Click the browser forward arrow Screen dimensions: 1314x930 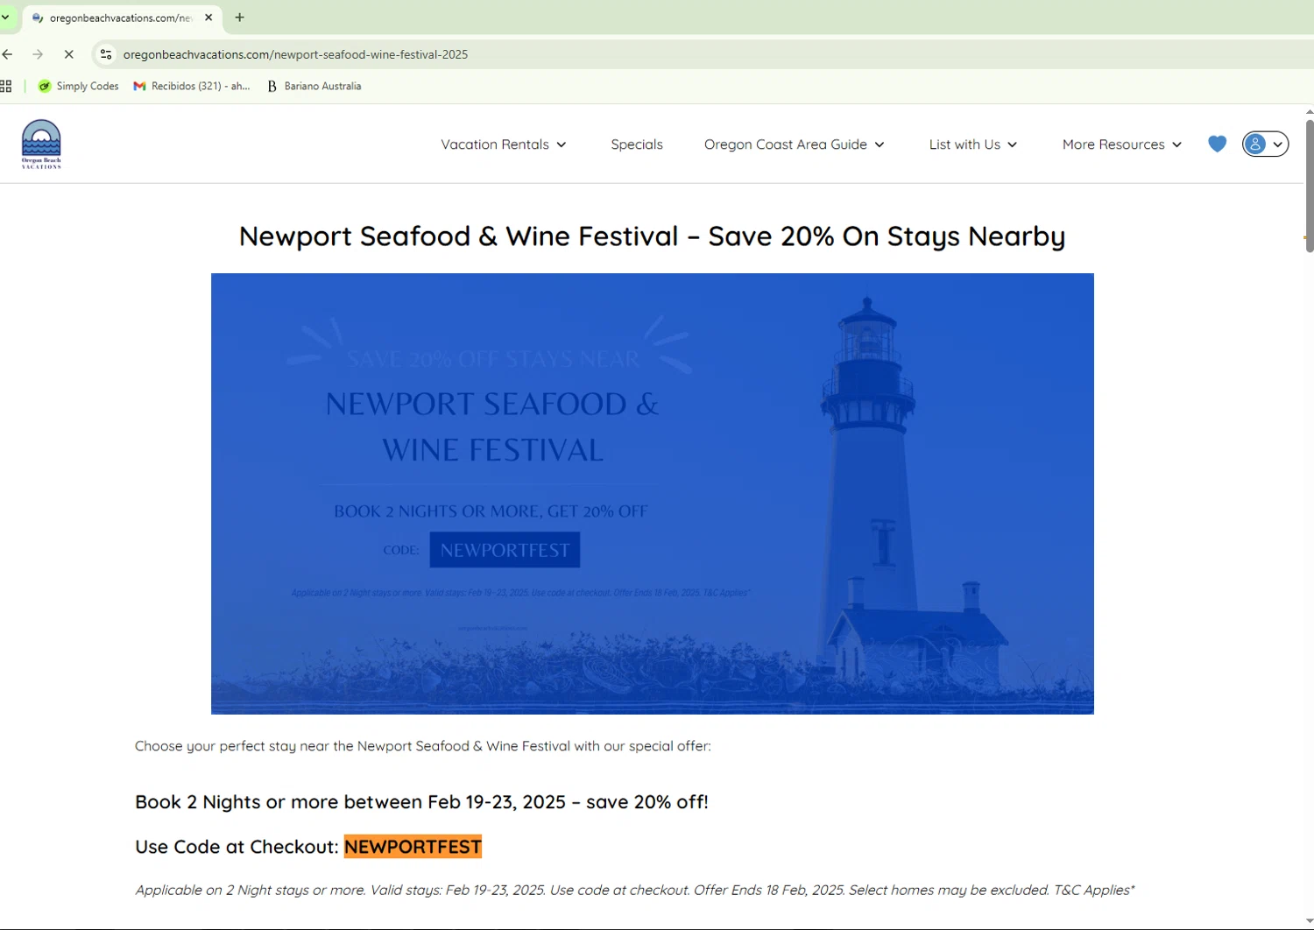38,54
